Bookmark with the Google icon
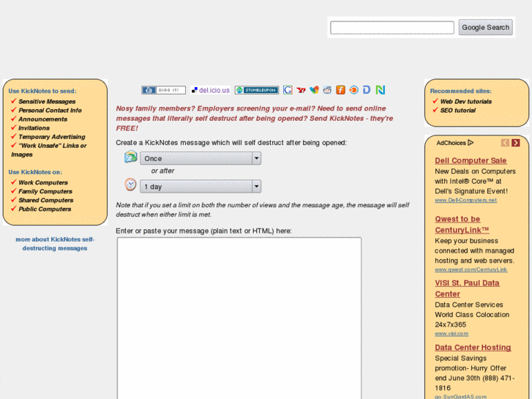This screenshot has width=532, height=399. (288, 90)
